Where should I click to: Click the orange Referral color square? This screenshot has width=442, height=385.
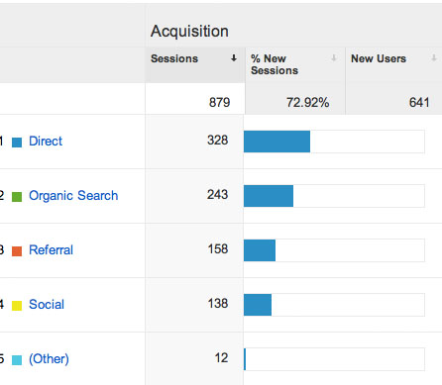(x=17, y=251)
